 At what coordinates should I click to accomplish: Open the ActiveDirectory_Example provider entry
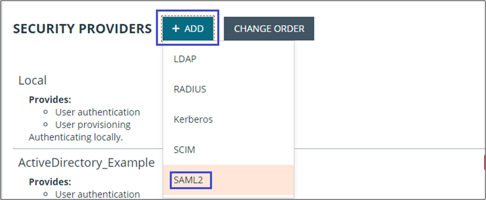click(x=86, y=162)
